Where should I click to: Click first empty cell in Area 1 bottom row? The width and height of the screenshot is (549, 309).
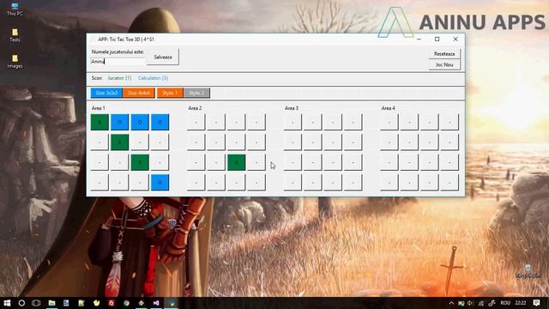(100, 183)
